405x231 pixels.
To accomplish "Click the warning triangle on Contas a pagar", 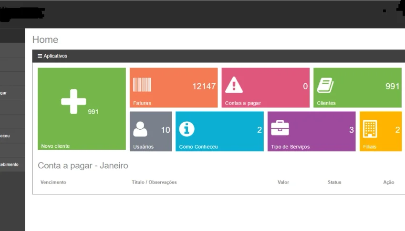I will pos(234,85).
